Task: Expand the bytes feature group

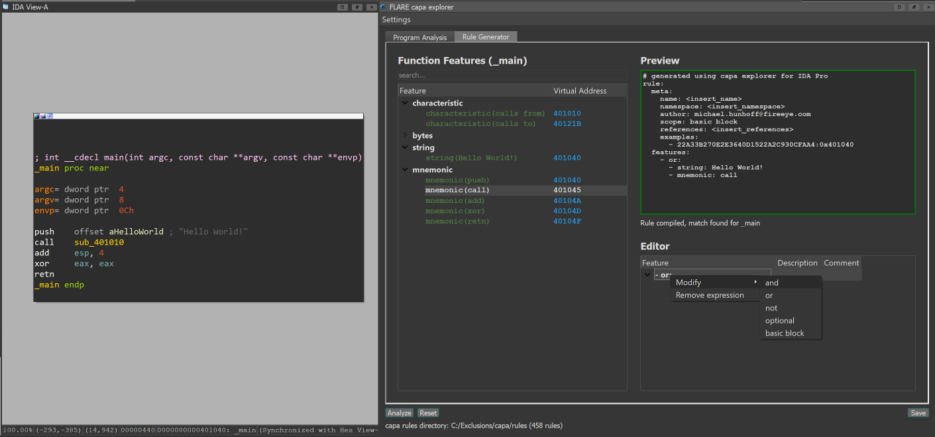Action: click(404, 136)
